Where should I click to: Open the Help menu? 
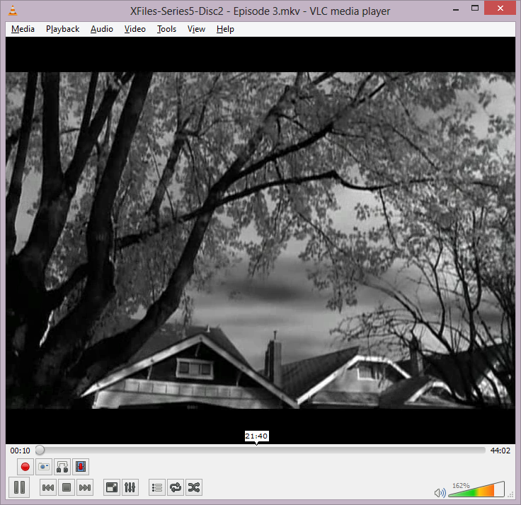[225, 29]
